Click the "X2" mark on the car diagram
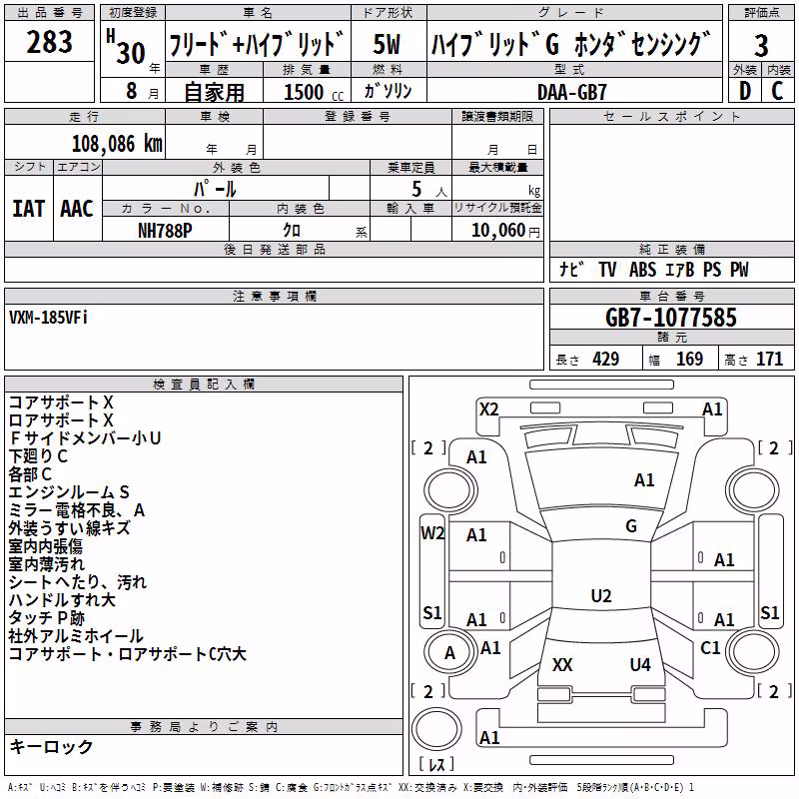This screenshot has width=799, height=799. [x=488, y=409]
